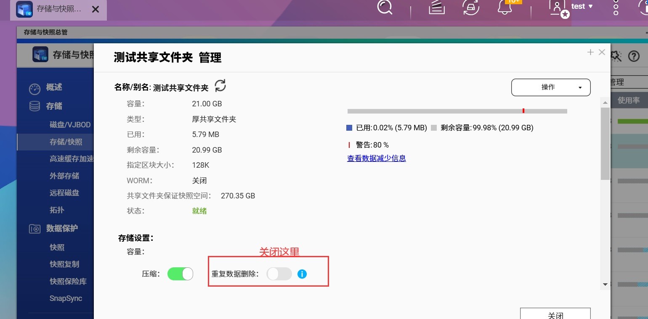Screen dimensions: 648x319
Task: Close the 管理 dialog with X icon
Action: [602, 52]
